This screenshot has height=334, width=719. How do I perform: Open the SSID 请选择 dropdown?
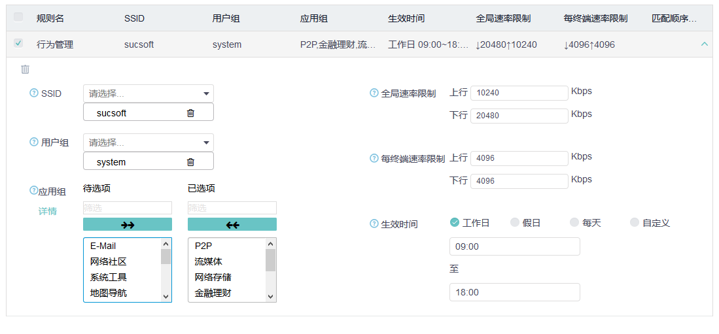pos(149,93)
